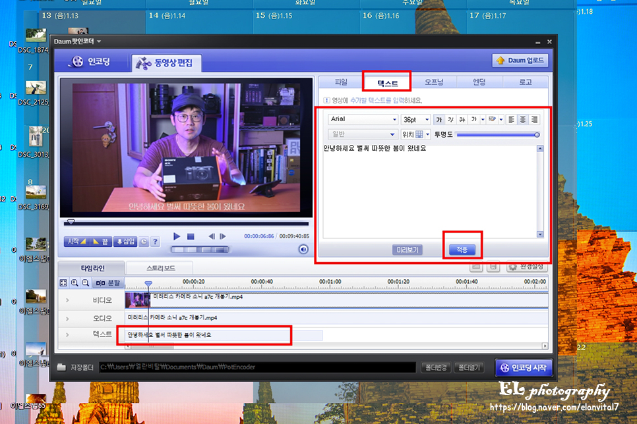The image size is (637, 424).
Task: Expand the 오디오 track row
Action: pyautogui.click(x=67, y=319)
